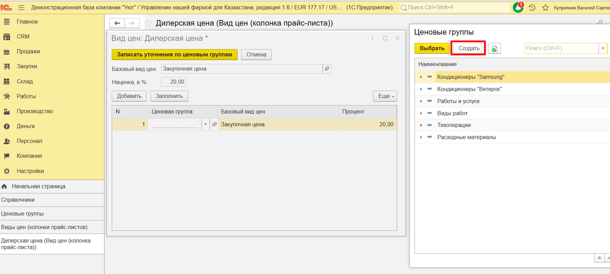The image size is (610, 274).
Task: Click Записать уточнения по ценовым группам
Action: [174, 55]
